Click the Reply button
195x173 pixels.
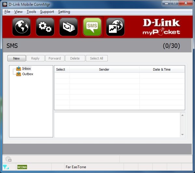coord(35,58)
